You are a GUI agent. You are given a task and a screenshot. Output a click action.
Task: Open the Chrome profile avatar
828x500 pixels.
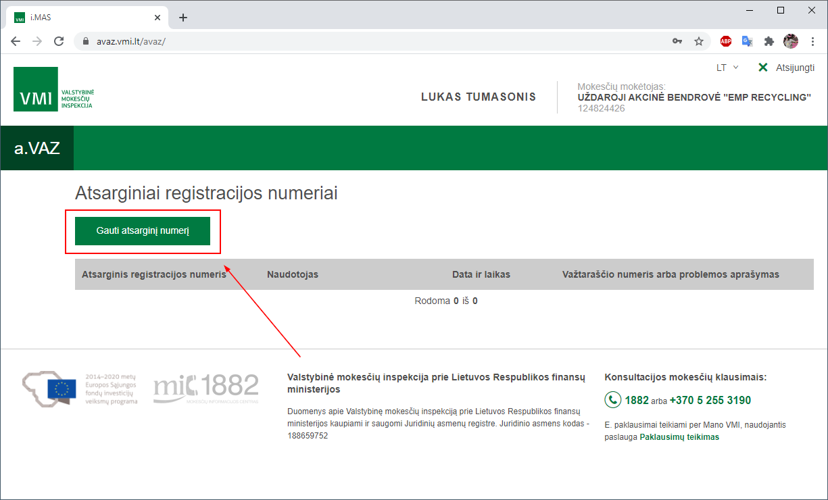791,41
